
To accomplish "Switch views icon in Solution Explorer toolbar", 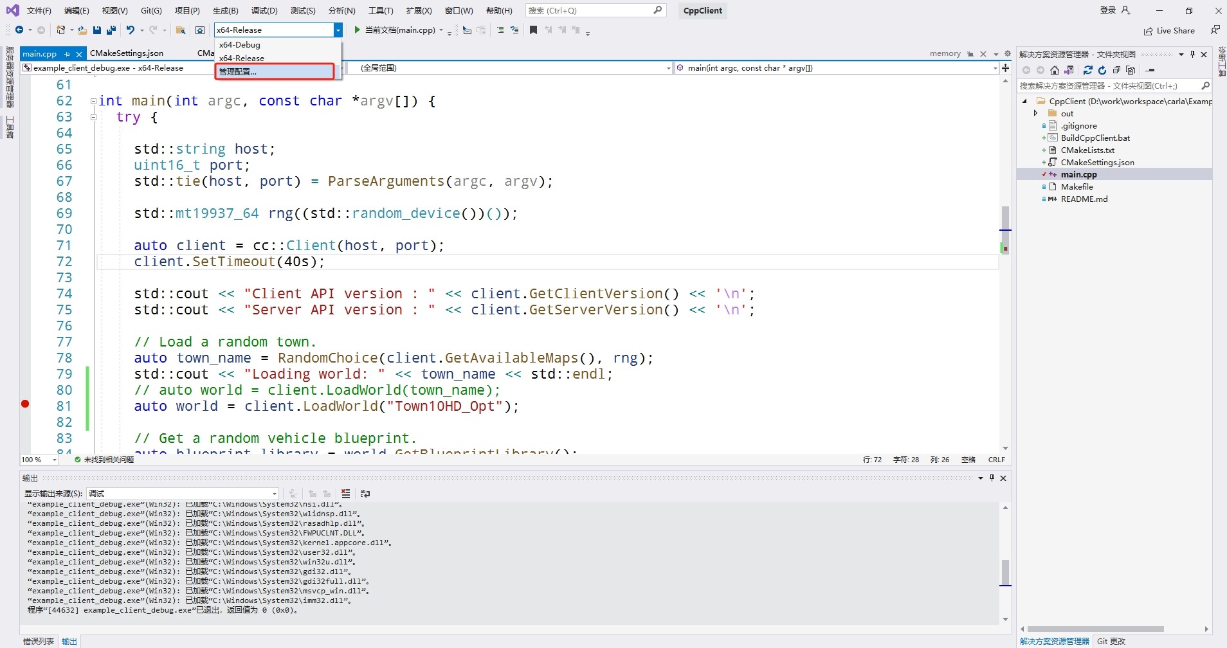I will point(1069,70).
